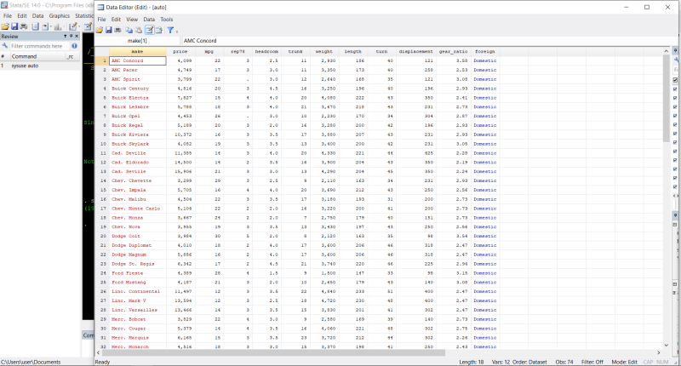Click 'Filter: Off' in status bar
The width and height of the screenshot is (681, 366).
pyautogui.click(x=592, y=362)
